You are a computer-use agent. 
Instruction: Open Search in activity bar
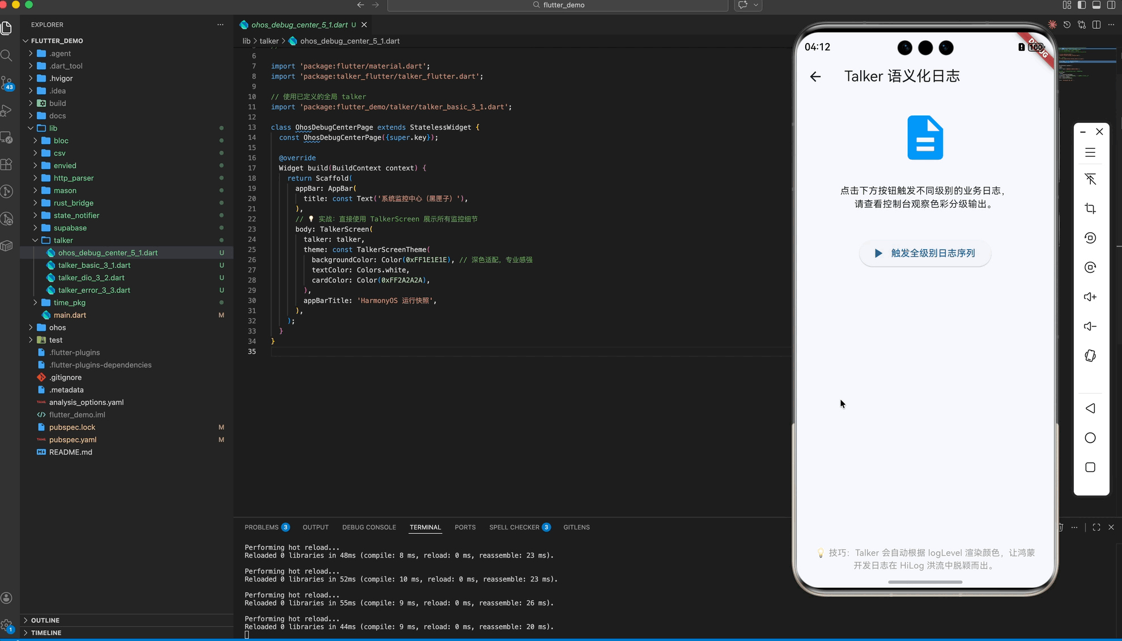coord(7,55)
